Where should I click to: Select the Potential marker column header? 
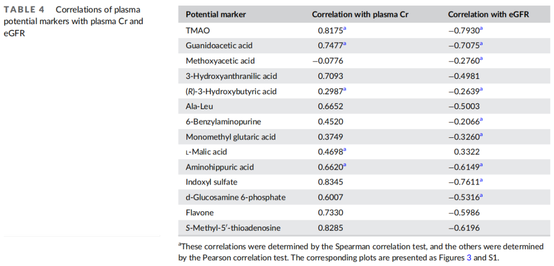coord(216,14)
